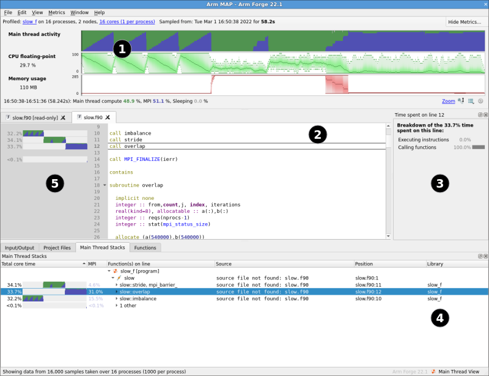Image resolution: width=489 pixels, height=376 pixels.
Task: Click the Source column header
Action: pyautogui.click(x=284, y=264)
